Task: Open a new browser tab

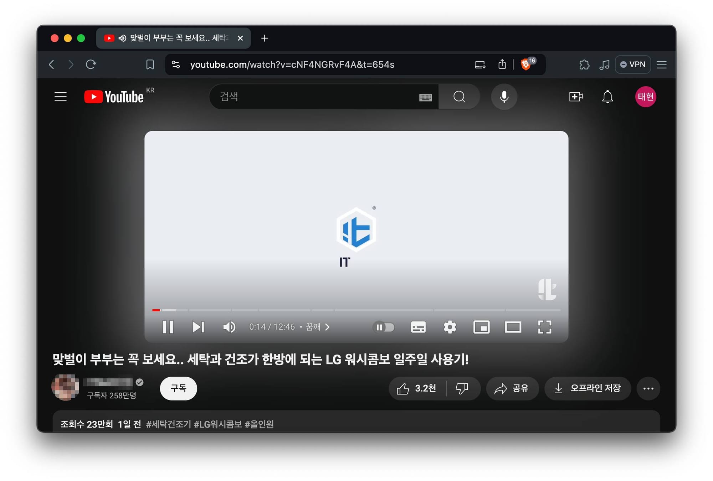Action: tap(265, 38)
